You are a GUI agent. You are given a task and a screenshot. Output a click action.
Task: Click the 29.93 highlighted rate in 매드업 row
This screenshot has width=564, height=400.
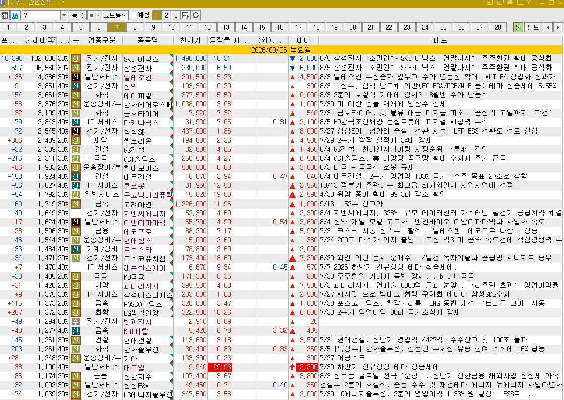tap(220, 367)
